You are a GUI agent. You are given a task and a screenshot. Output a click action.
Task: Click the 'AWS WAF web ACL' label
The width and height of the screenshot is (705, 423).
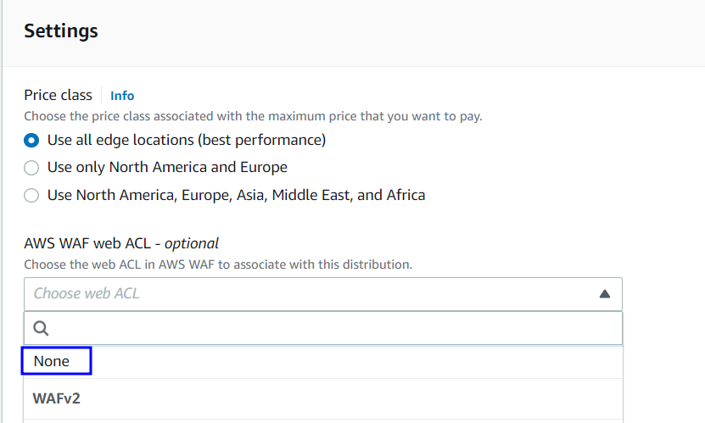92,243
